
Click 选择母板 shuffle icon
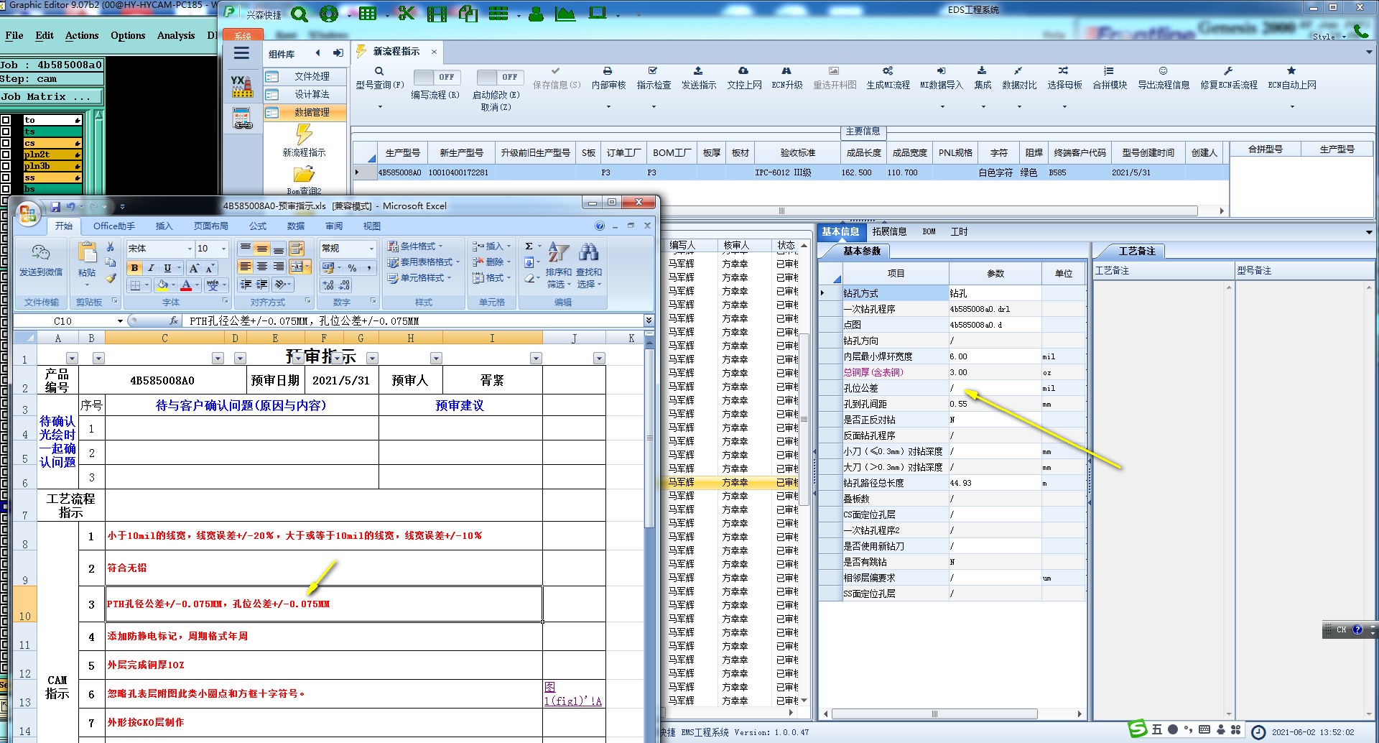point(1064,71)
